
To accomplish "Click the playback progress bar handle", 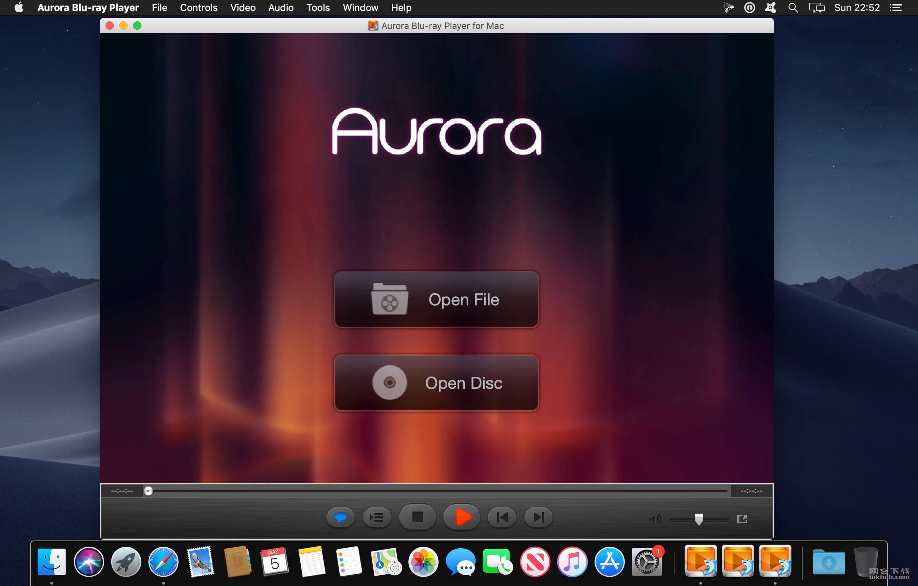I will click(148, 491).
